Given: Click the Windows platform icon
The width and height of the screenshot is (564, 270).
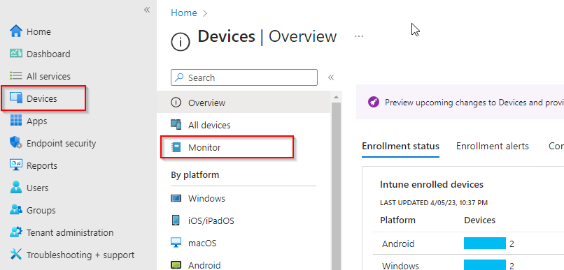Looking at the screenshot, I should [176, 198].
